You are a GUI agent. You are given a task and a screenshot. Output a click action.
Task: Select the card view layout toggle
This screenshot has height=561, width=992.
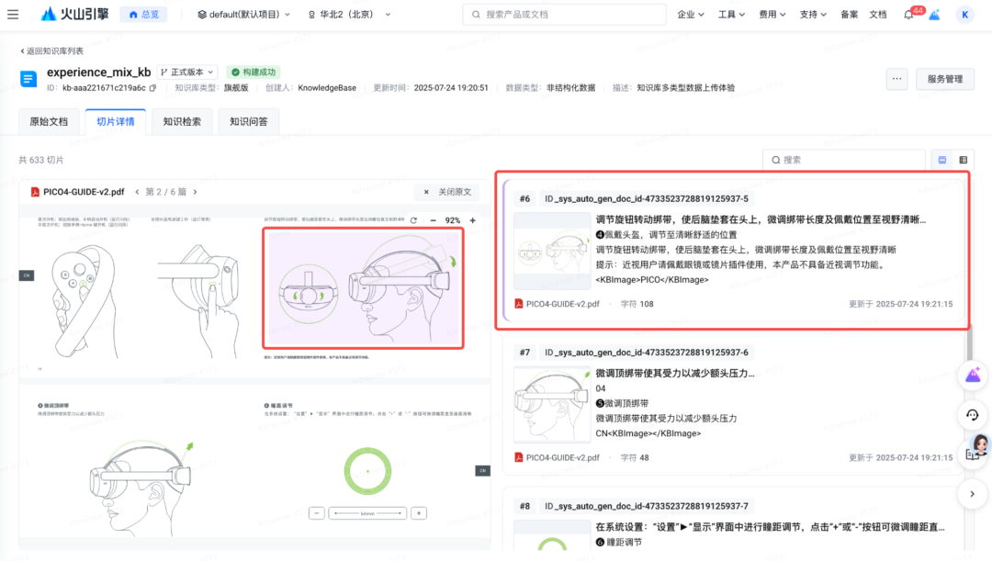click(x=942, y=160)
